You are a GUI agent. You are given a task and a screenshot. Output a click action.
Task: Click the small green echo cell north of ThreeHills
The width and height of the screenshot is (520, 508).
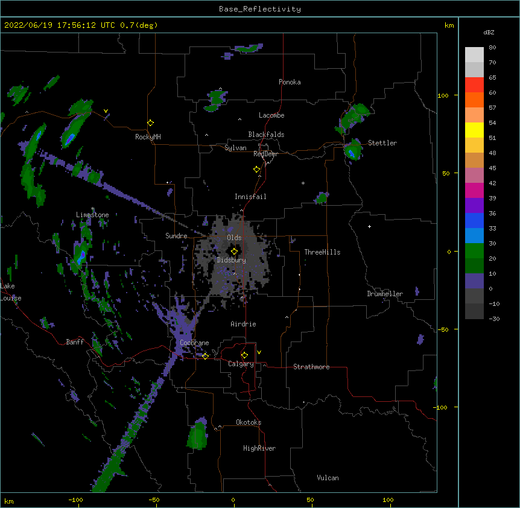[322, 198]
